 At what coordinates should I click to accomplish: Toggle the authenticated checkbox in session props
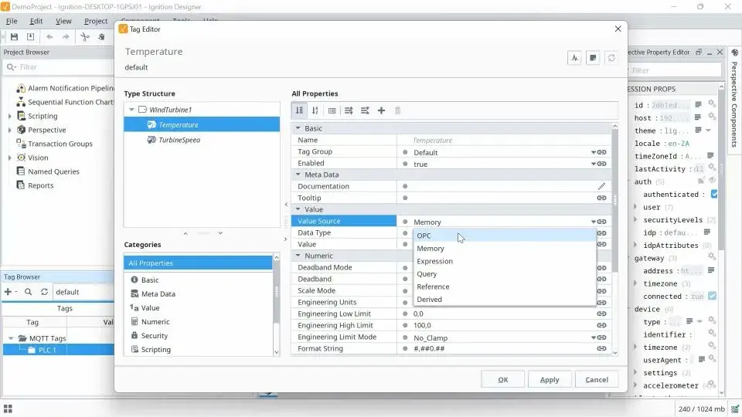pyautogui.click(x=714, y=194)
